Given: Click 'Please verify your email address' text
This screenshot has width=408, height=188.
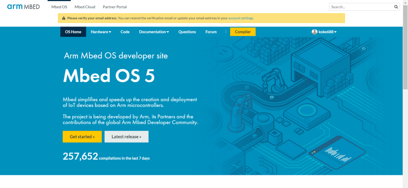Looking at the screenshot, I should point(92,18).
